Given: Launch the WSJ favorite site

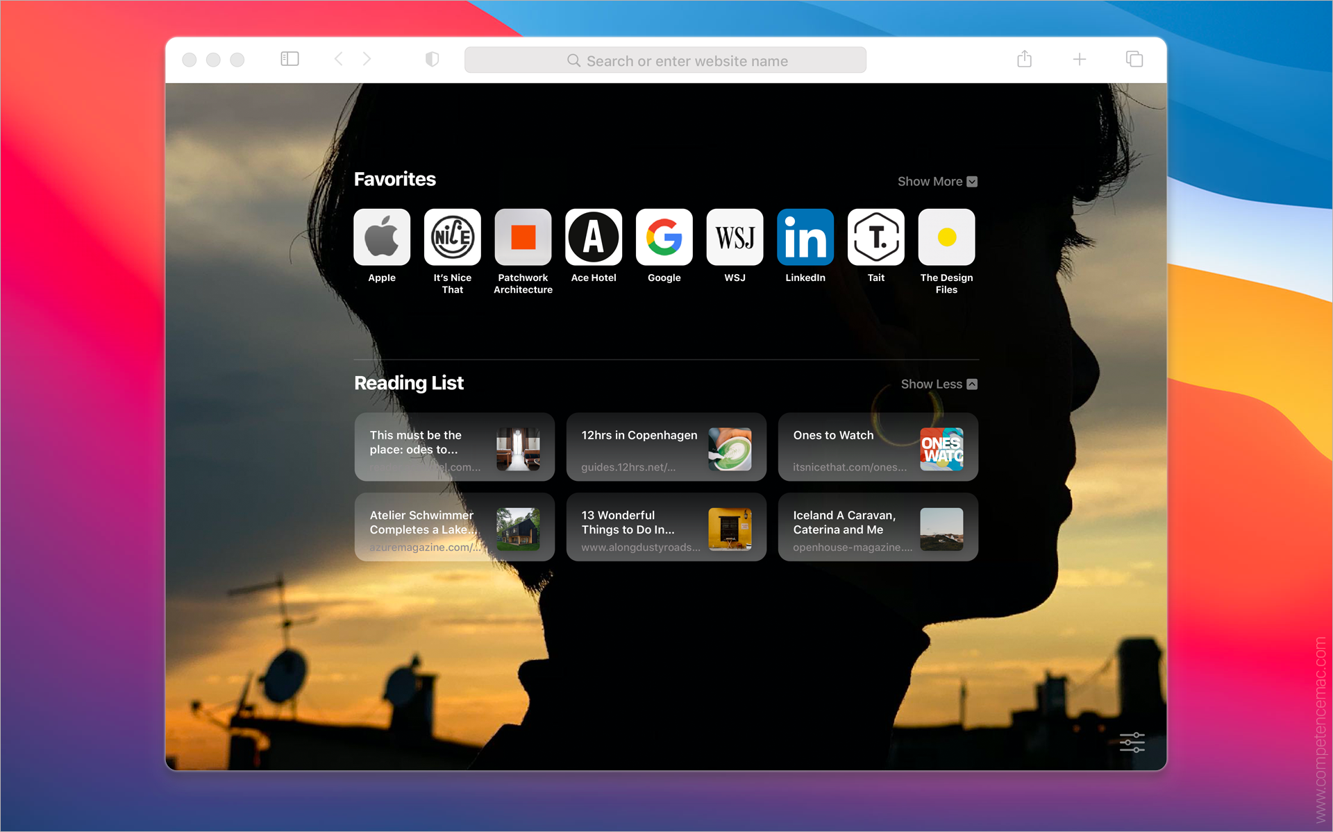Looking at the screenshot, I should click(x=735, y=237).
